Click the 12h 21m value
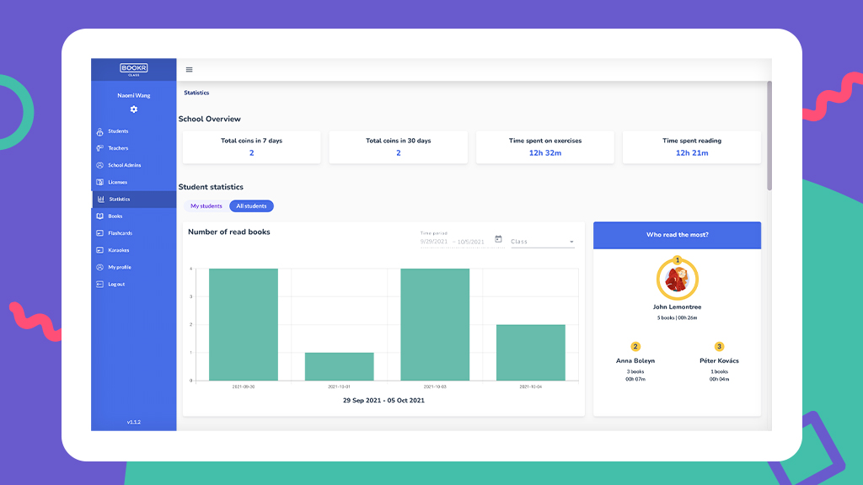The width and height of the screenshot is (863, 485). (x=692, y=153)
